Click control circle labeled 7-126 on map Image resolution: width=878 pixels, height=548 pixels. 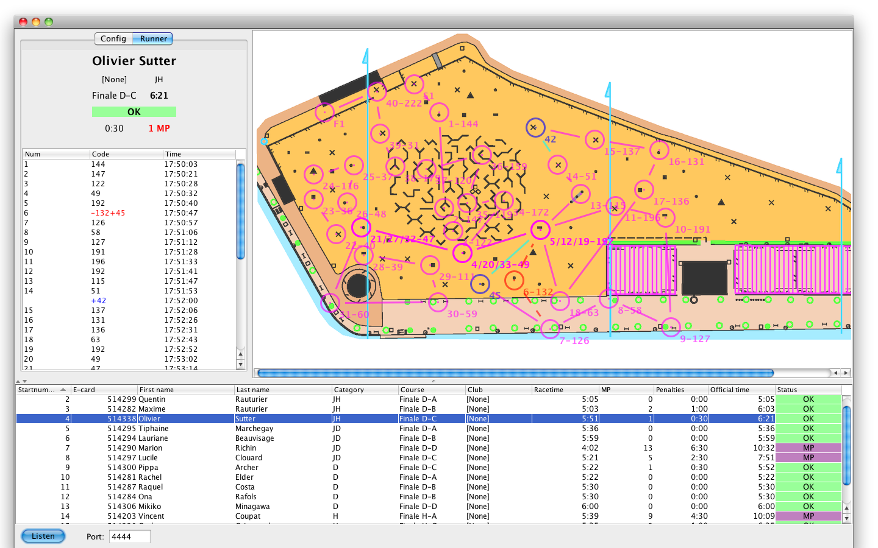[550, 329]
